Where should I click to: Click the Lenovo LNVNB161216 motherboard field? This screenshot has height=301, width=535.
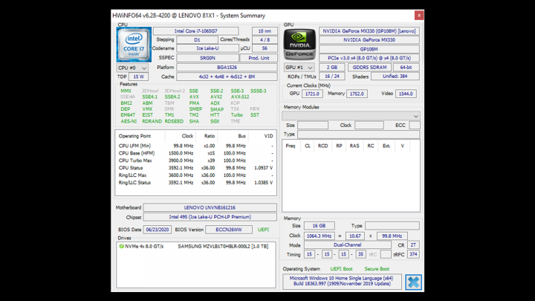point(210,207)
